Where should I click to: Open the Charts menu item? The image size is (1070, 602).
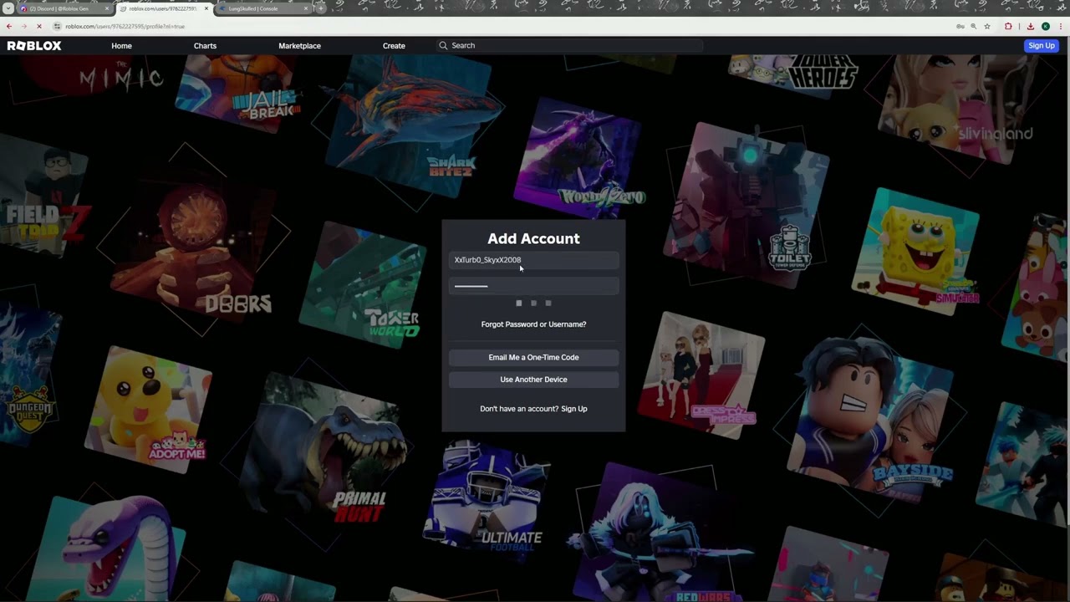pos(205,46)
